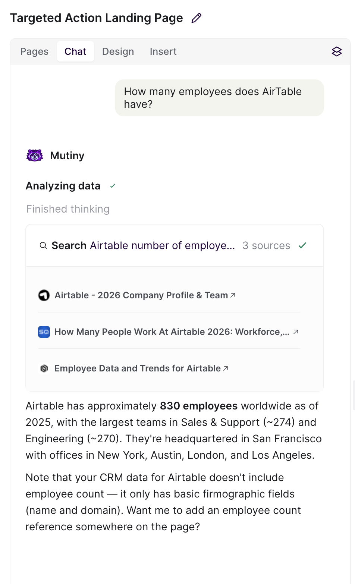The height and width of the screenshot is (584, 355).
Task: Click the Finished thinking status text
Action: point(68,209)
